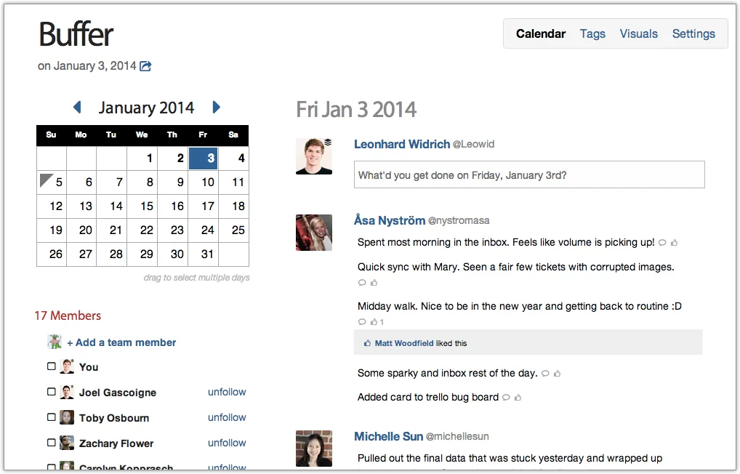The width and height of the screenshot is (740, 474).
Task: Open the Settings tab
Action: click(693, 34)
